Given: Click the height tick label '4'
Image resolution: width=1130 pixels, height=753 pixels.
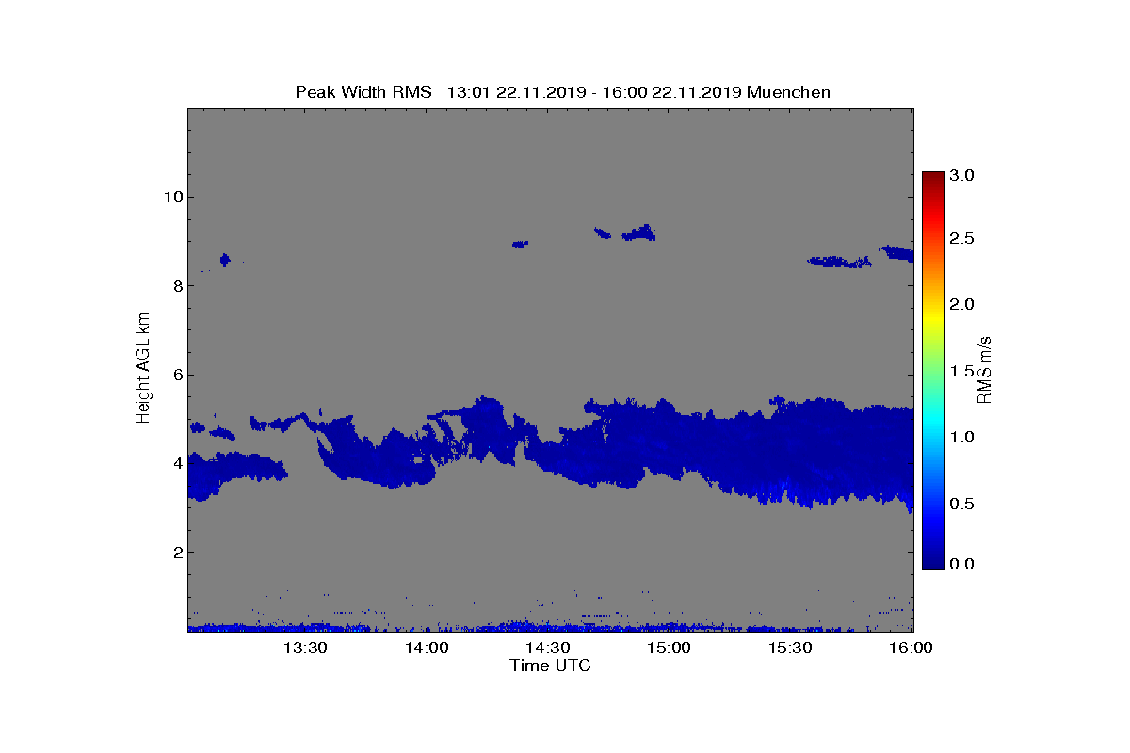Looking at the screenshot, I should tap(176, 463).
